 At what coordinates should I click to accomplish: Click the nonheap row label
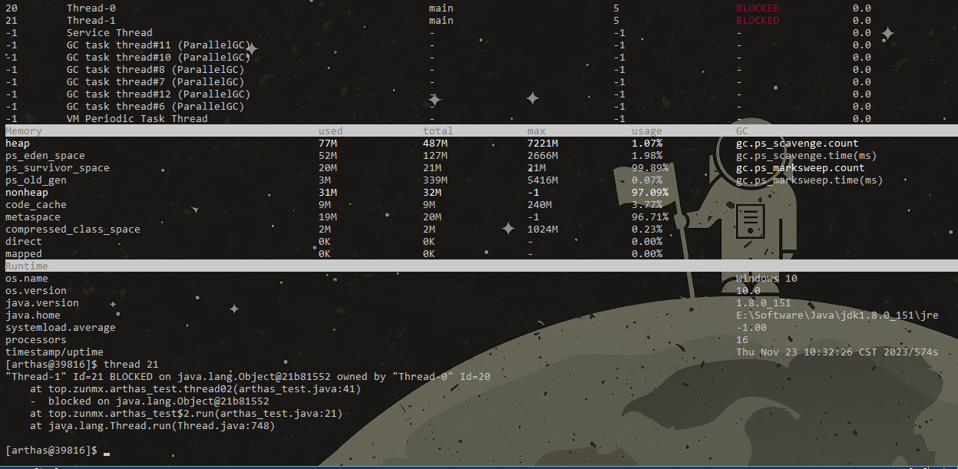pos(27,193)
